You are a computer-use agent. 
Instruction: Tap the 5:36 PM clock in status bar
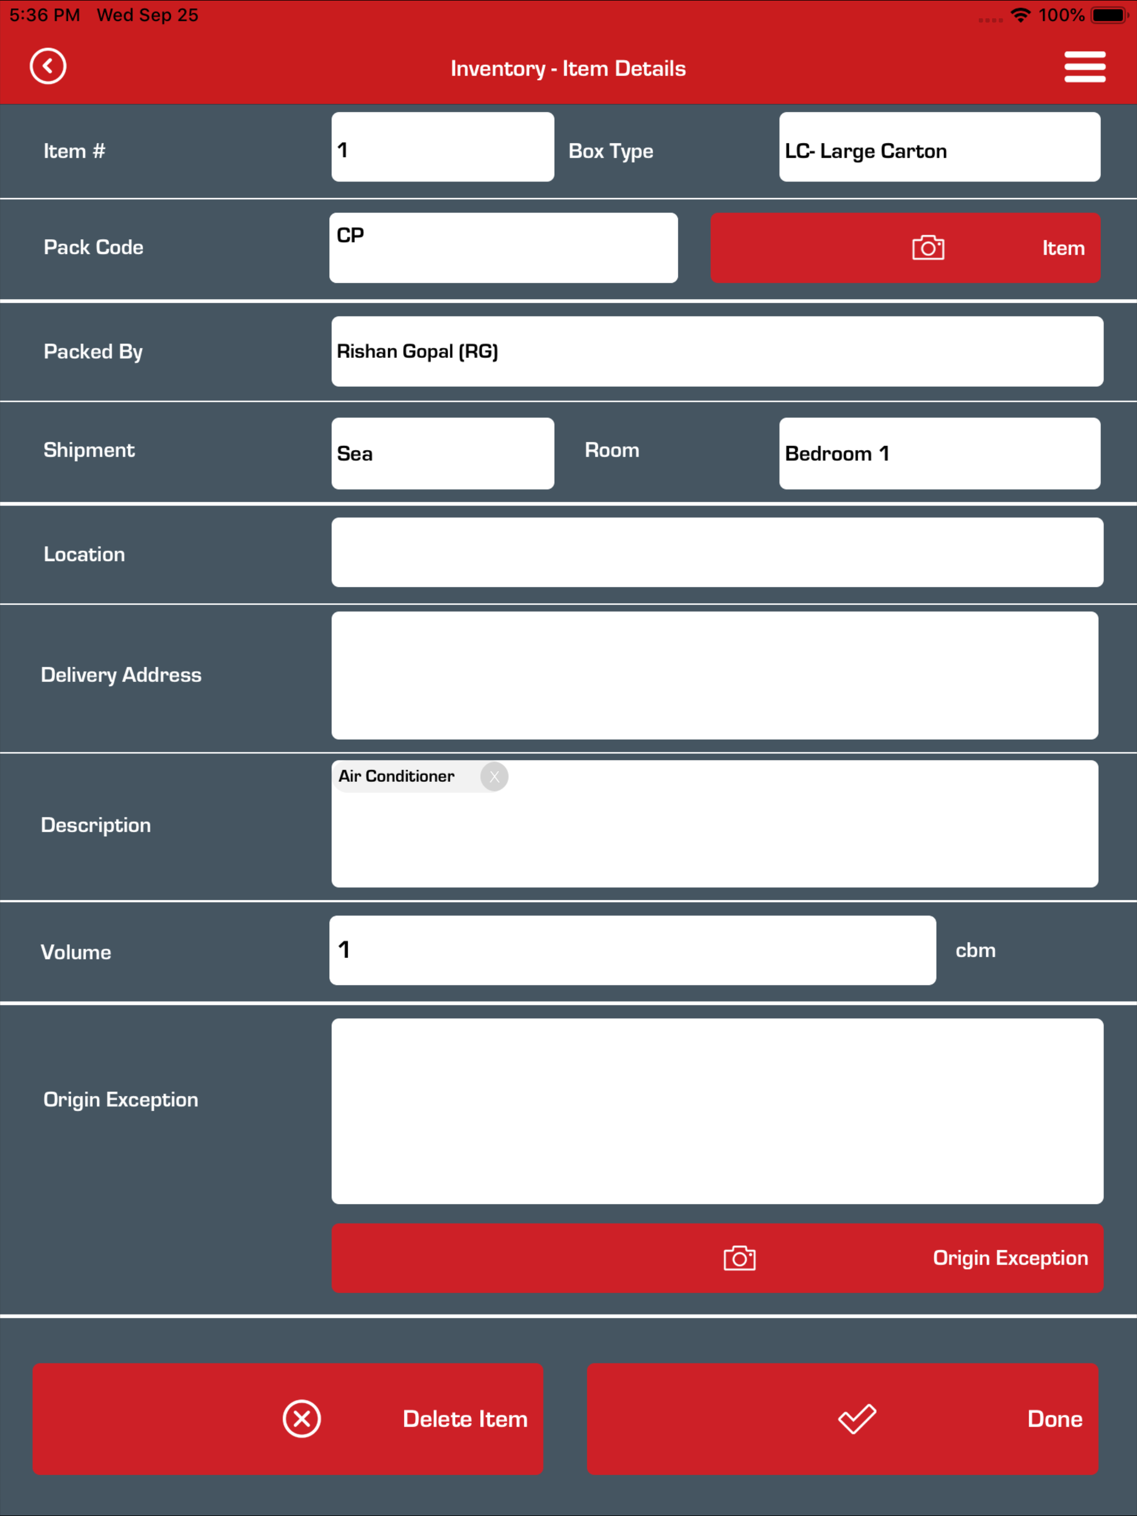coord(44,15)
